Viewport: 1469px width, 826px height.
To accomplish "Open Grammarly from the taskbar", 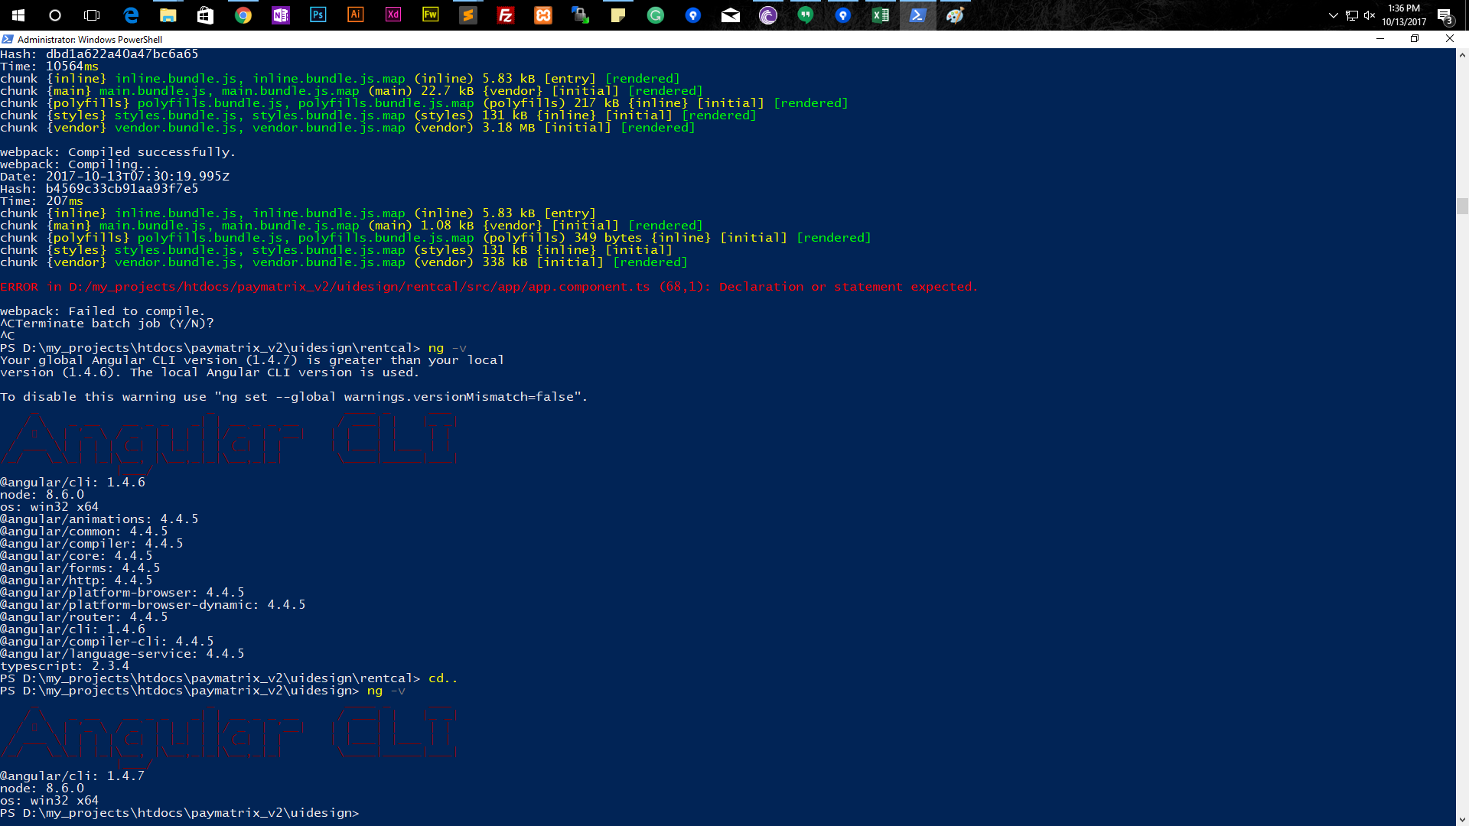I will [656, 15].
